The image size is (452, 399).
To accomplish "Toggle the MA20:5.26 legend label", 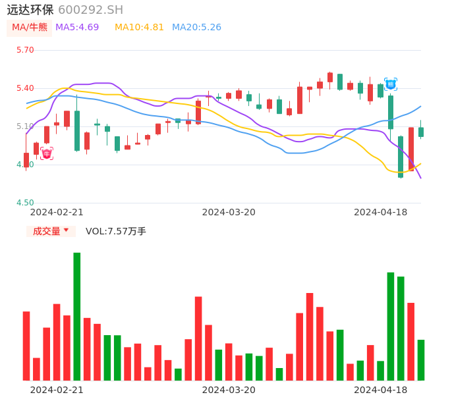I will 196,28.
